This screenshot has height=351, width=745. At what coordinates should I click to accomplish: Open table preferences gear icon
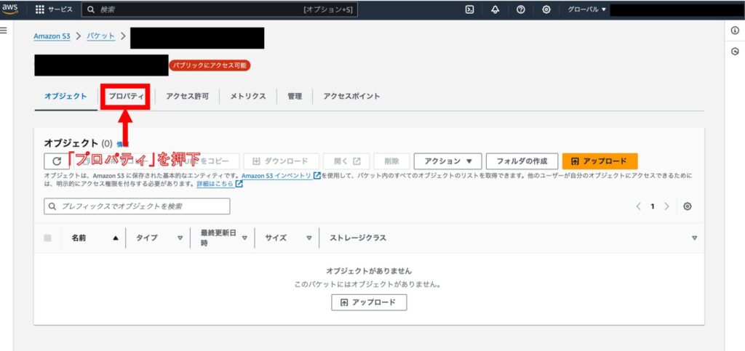(x=687, y=206)
